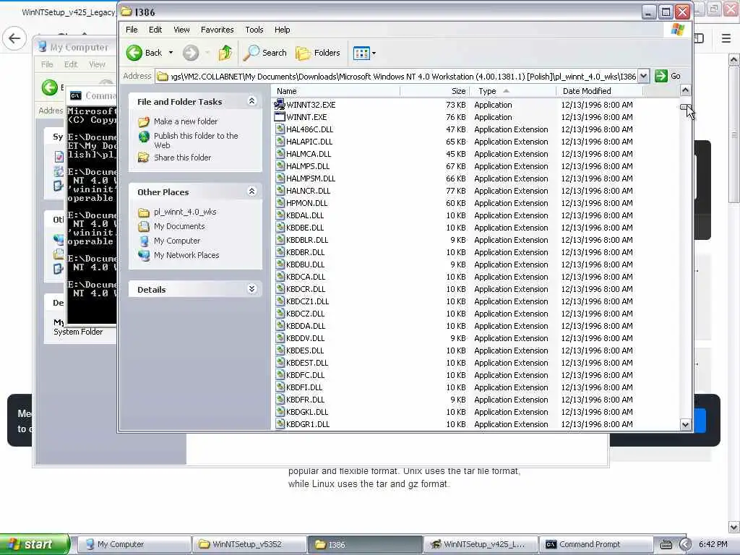
Task: Click the KBDES.DLL file name
Action: click(x=305, y=350)
